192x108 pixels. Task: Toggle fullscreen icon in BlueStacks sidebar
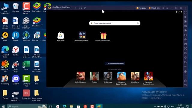(x=185, y=13)
